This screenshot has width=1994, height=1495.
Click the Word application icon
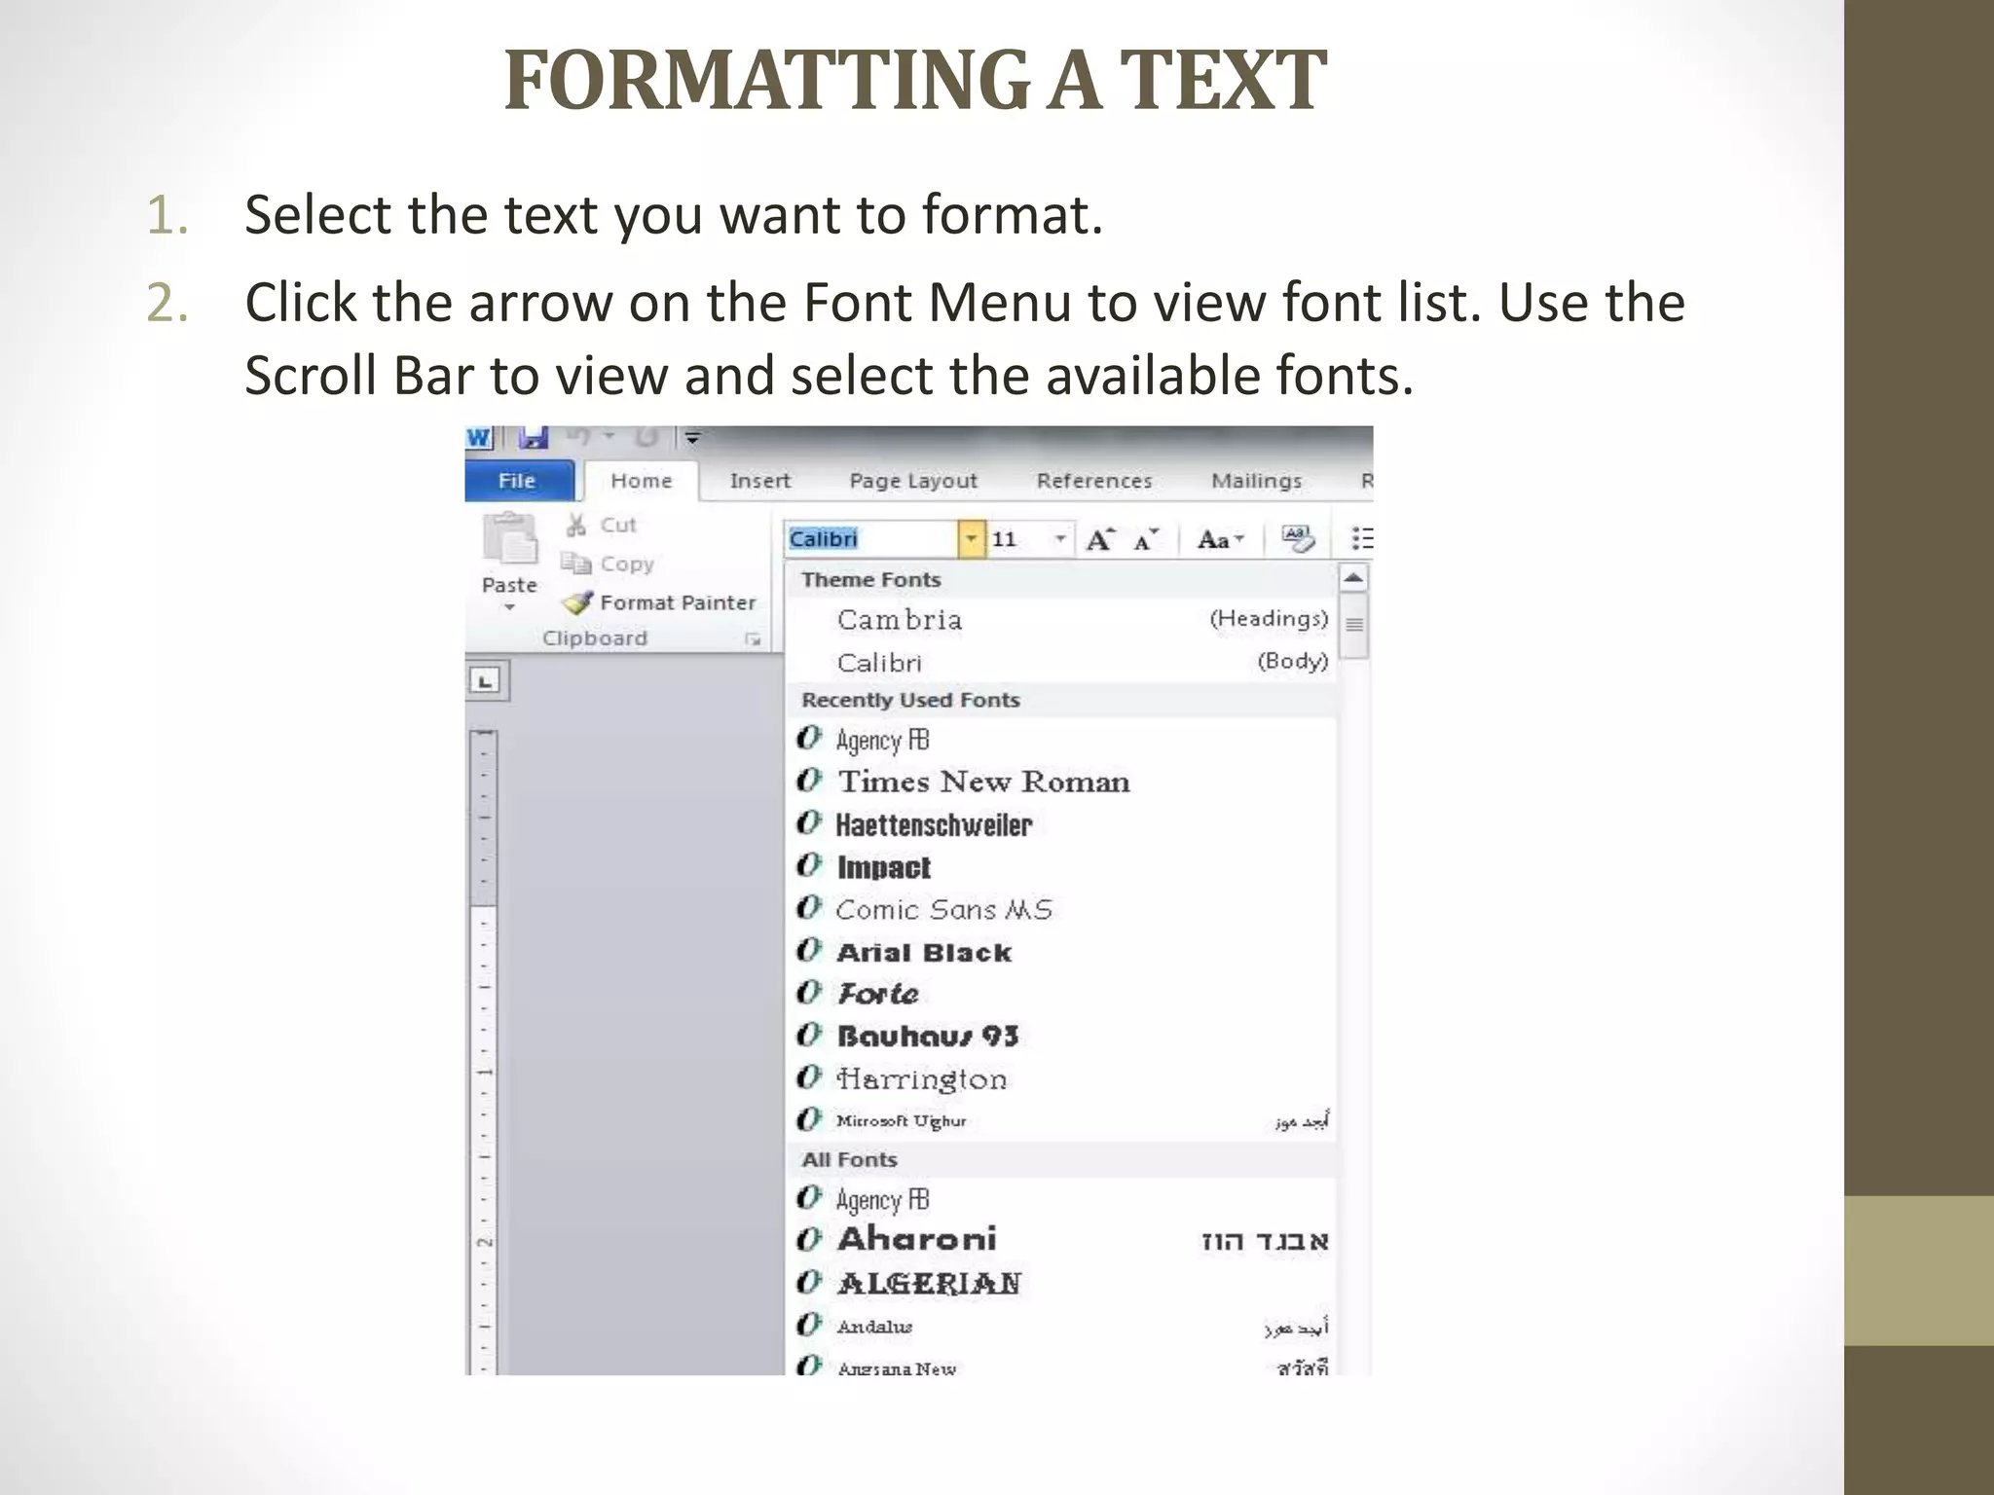tap(479, 438)
